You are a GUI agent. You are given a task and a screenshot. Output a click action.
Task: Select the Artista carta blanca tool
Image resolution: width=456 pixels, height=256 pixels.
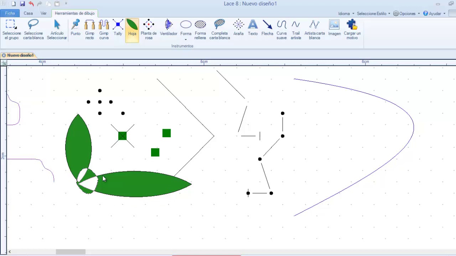[315, 30]
